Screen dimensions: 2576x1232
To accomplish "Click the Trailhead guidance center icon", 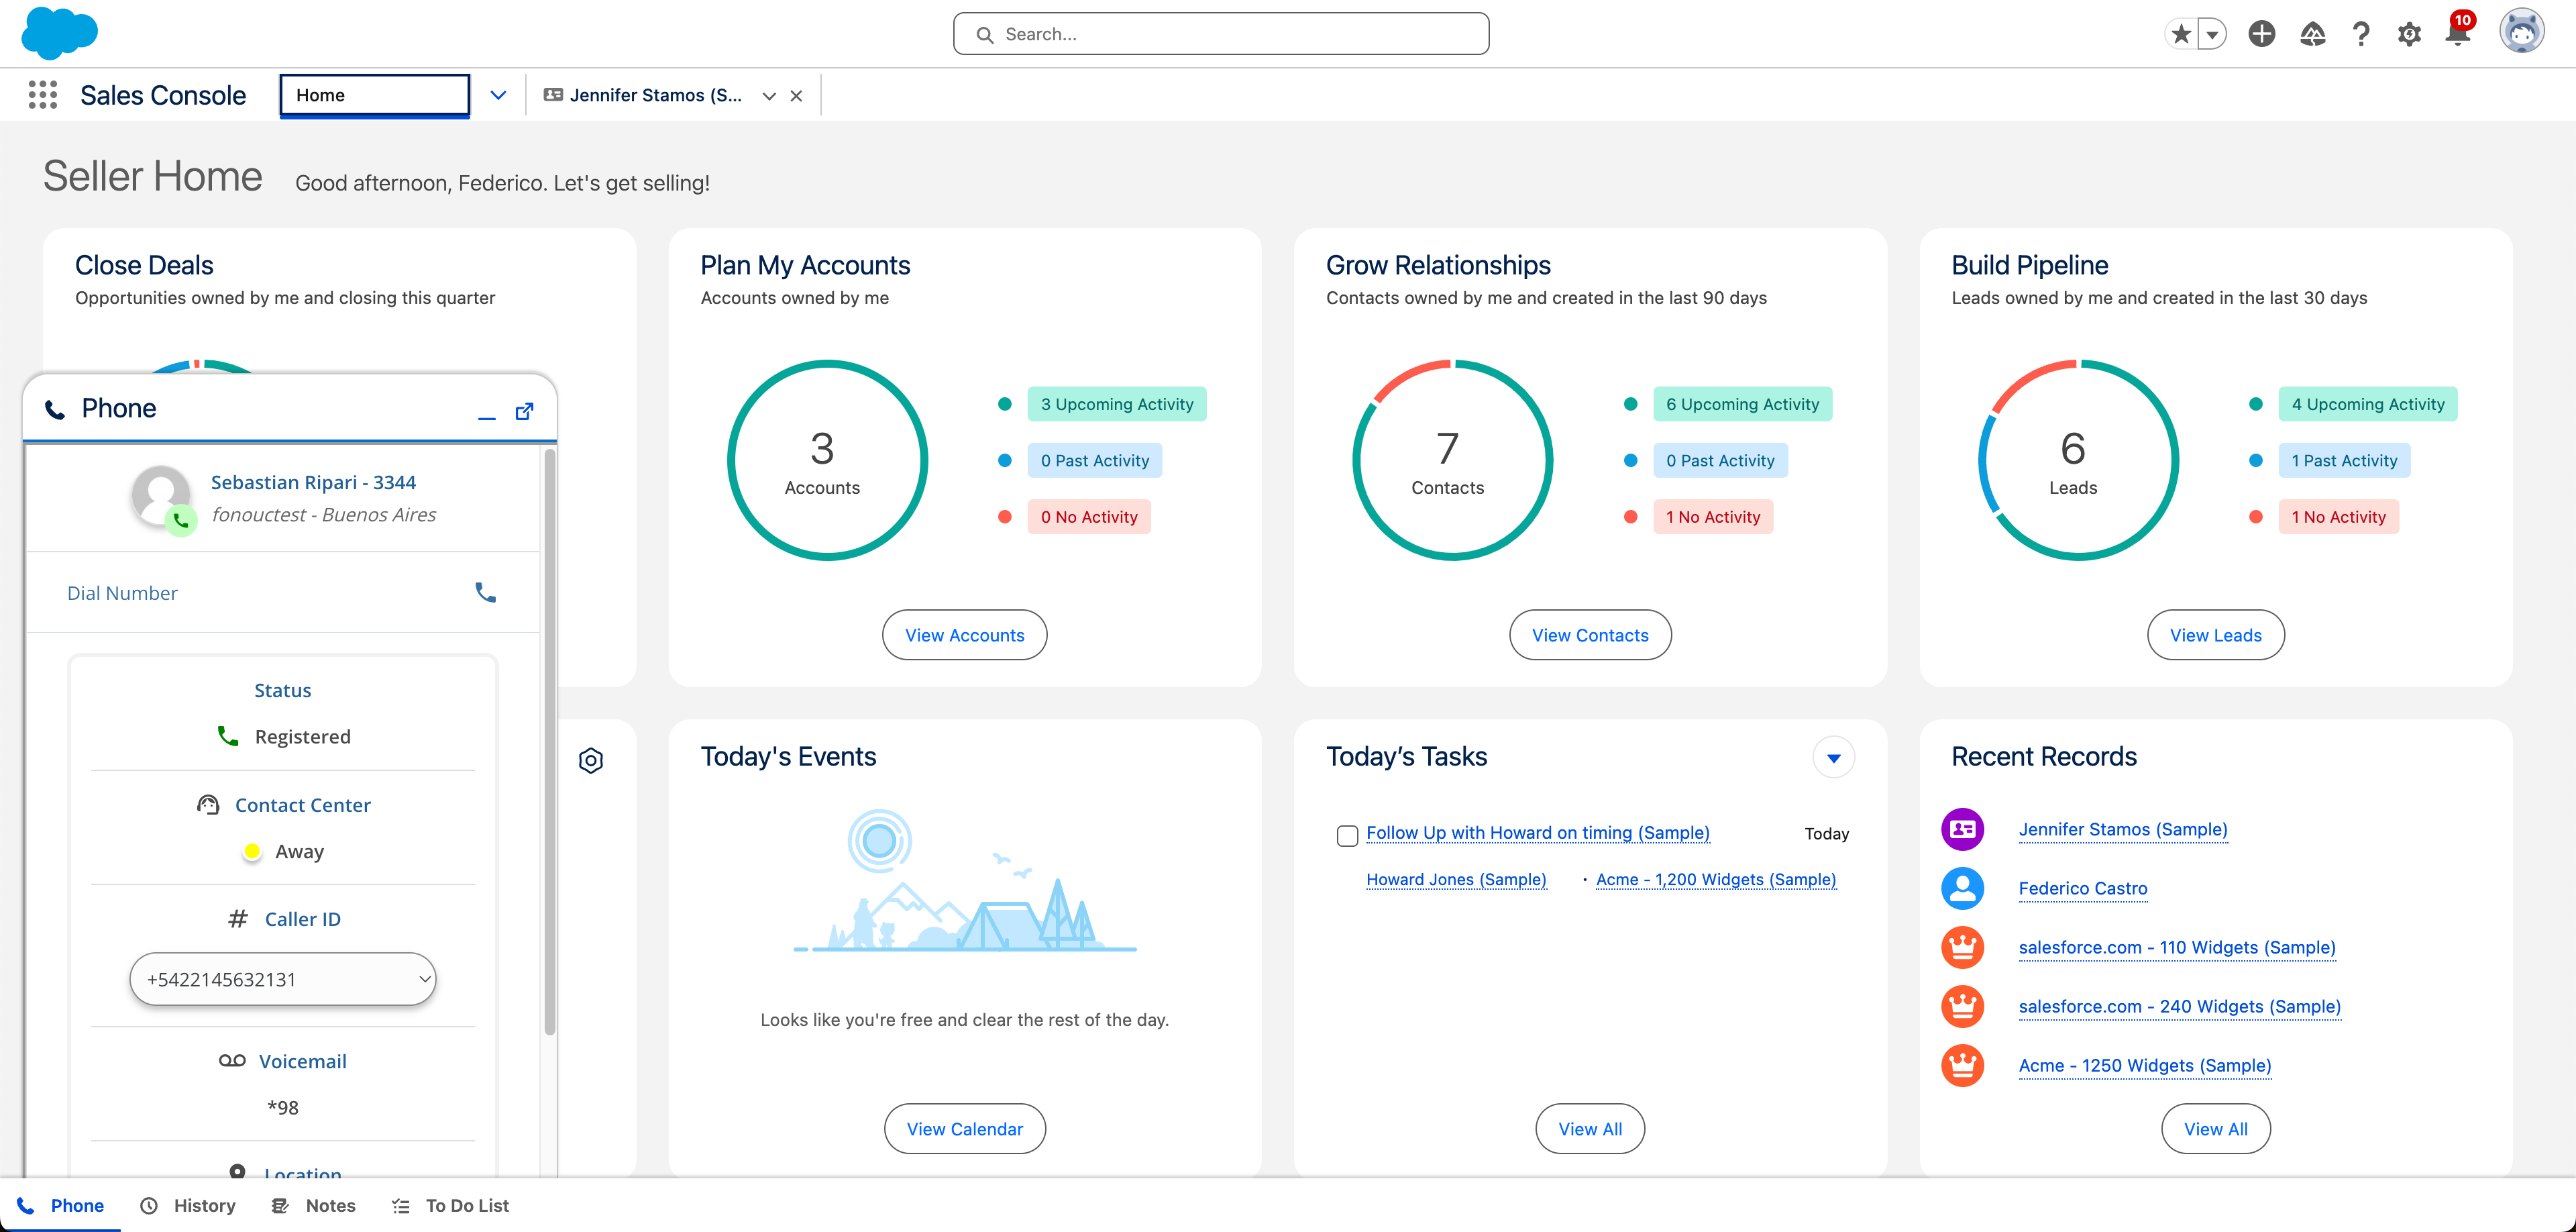I will pyautogui.click(x=2312, y=34).
